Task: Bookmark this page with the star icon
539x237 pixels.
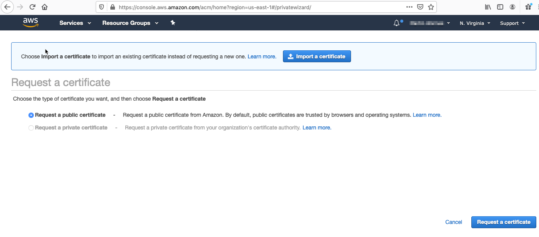Action: pyautogui.click(x=431, y=7)
